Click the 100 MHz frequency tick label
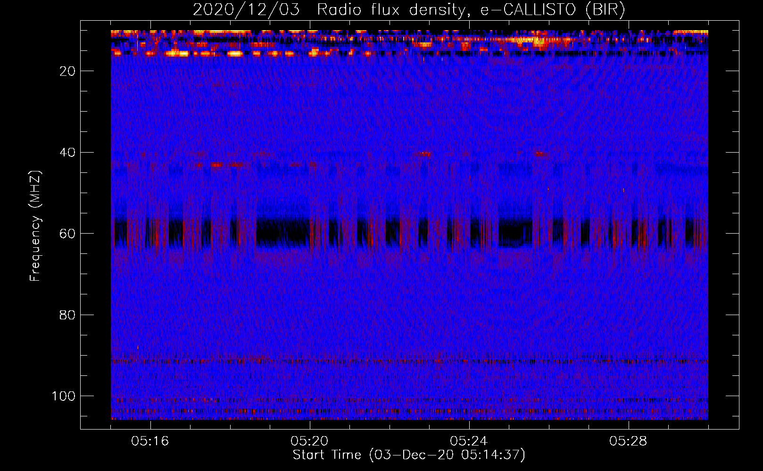The image size is (763, 471). pyautogui.click(x=64, y=396)
